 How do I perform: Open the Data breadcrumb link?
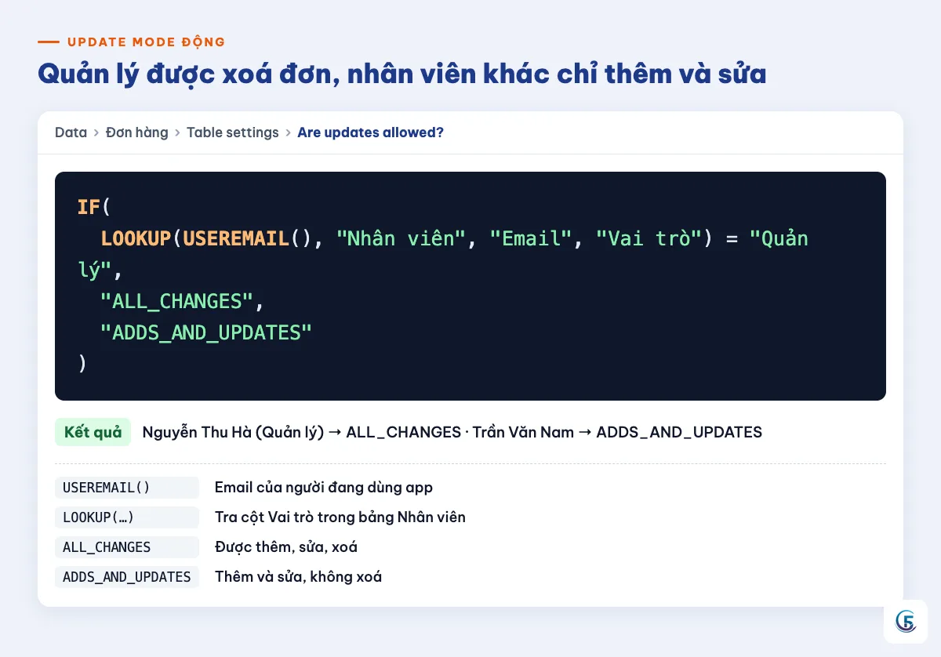pyautogui.click(x=71, y=132)
